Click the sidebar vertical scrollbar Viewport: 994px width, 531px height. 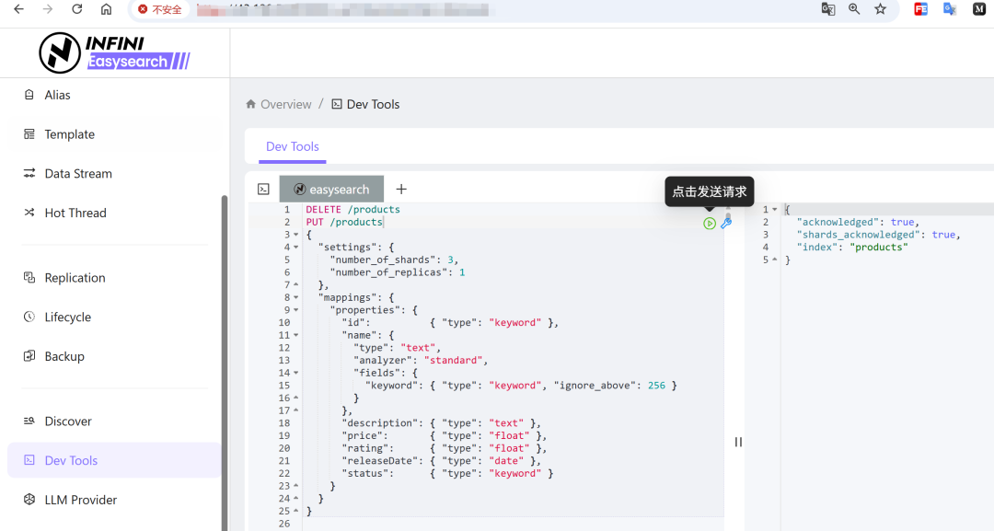pyautogui.click(x=224, y=363)
